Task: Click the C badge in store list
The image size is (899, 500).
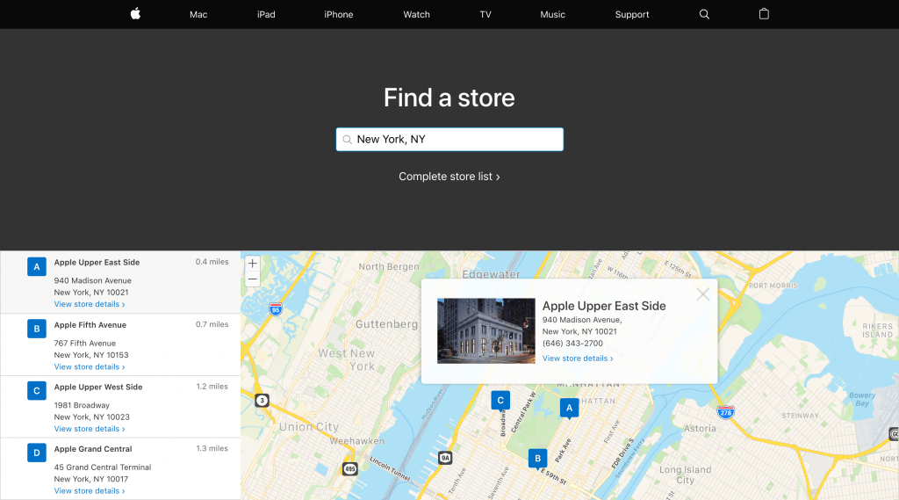Action: point(37,391)
